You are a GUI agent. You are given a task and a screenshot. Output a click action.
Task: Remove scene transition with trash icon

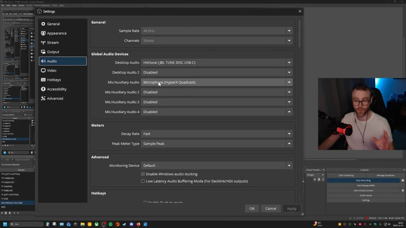click(x=319, y=179)
